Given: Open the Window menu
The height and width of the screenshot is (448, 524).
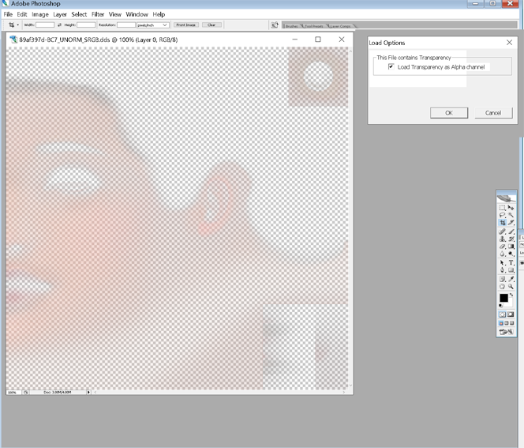Looking at the screenshot, I should pos(137,14).
